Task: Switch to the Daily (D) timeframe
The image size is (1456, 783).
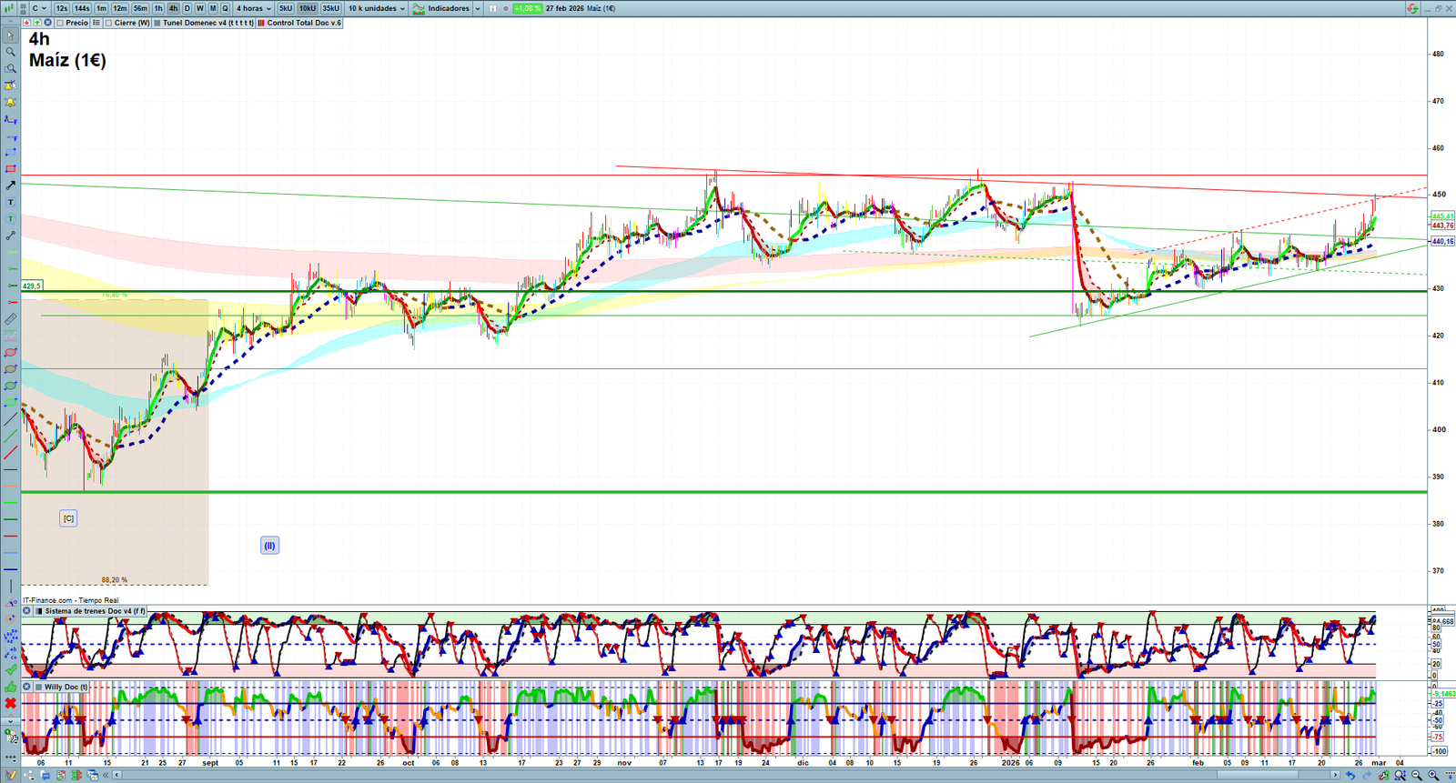Action: [187, 8]
